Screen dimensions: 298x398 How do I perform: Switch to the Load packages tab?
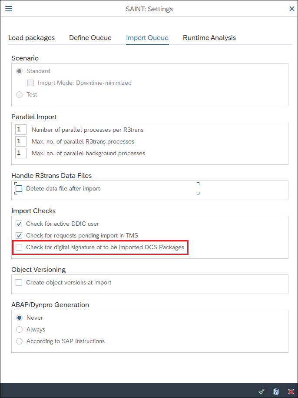31,38
